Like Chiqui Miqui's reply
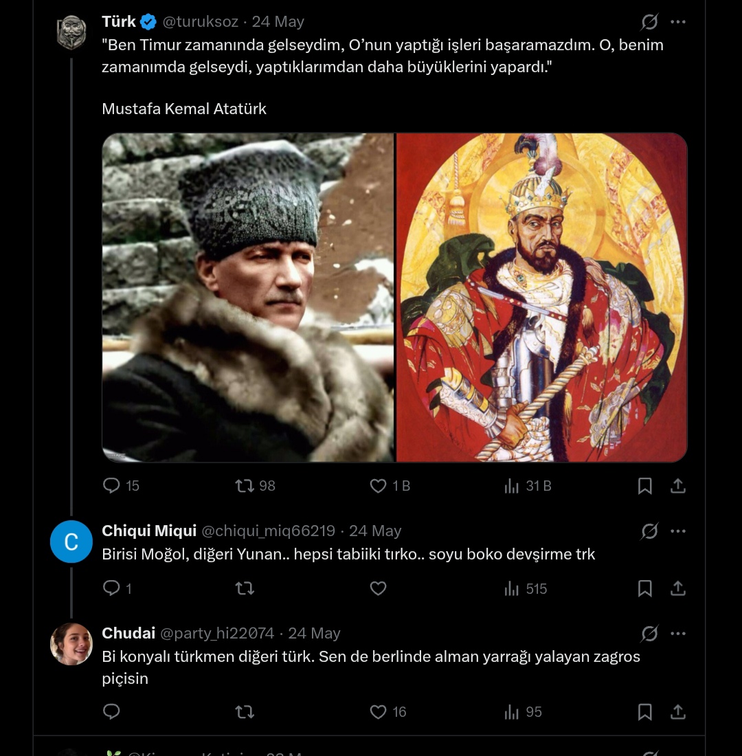 378,588
